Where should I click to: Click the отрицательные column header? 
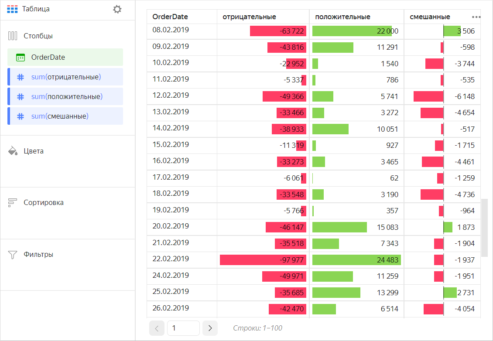[249, 17]
